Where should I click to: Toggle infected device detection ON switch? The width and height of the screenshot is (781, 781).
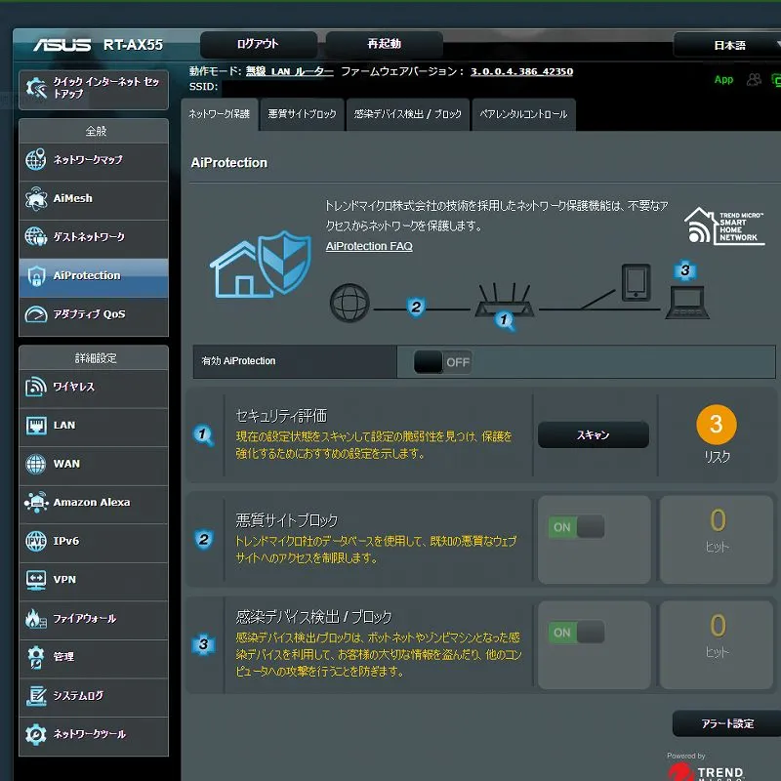(x=576, y=633)
